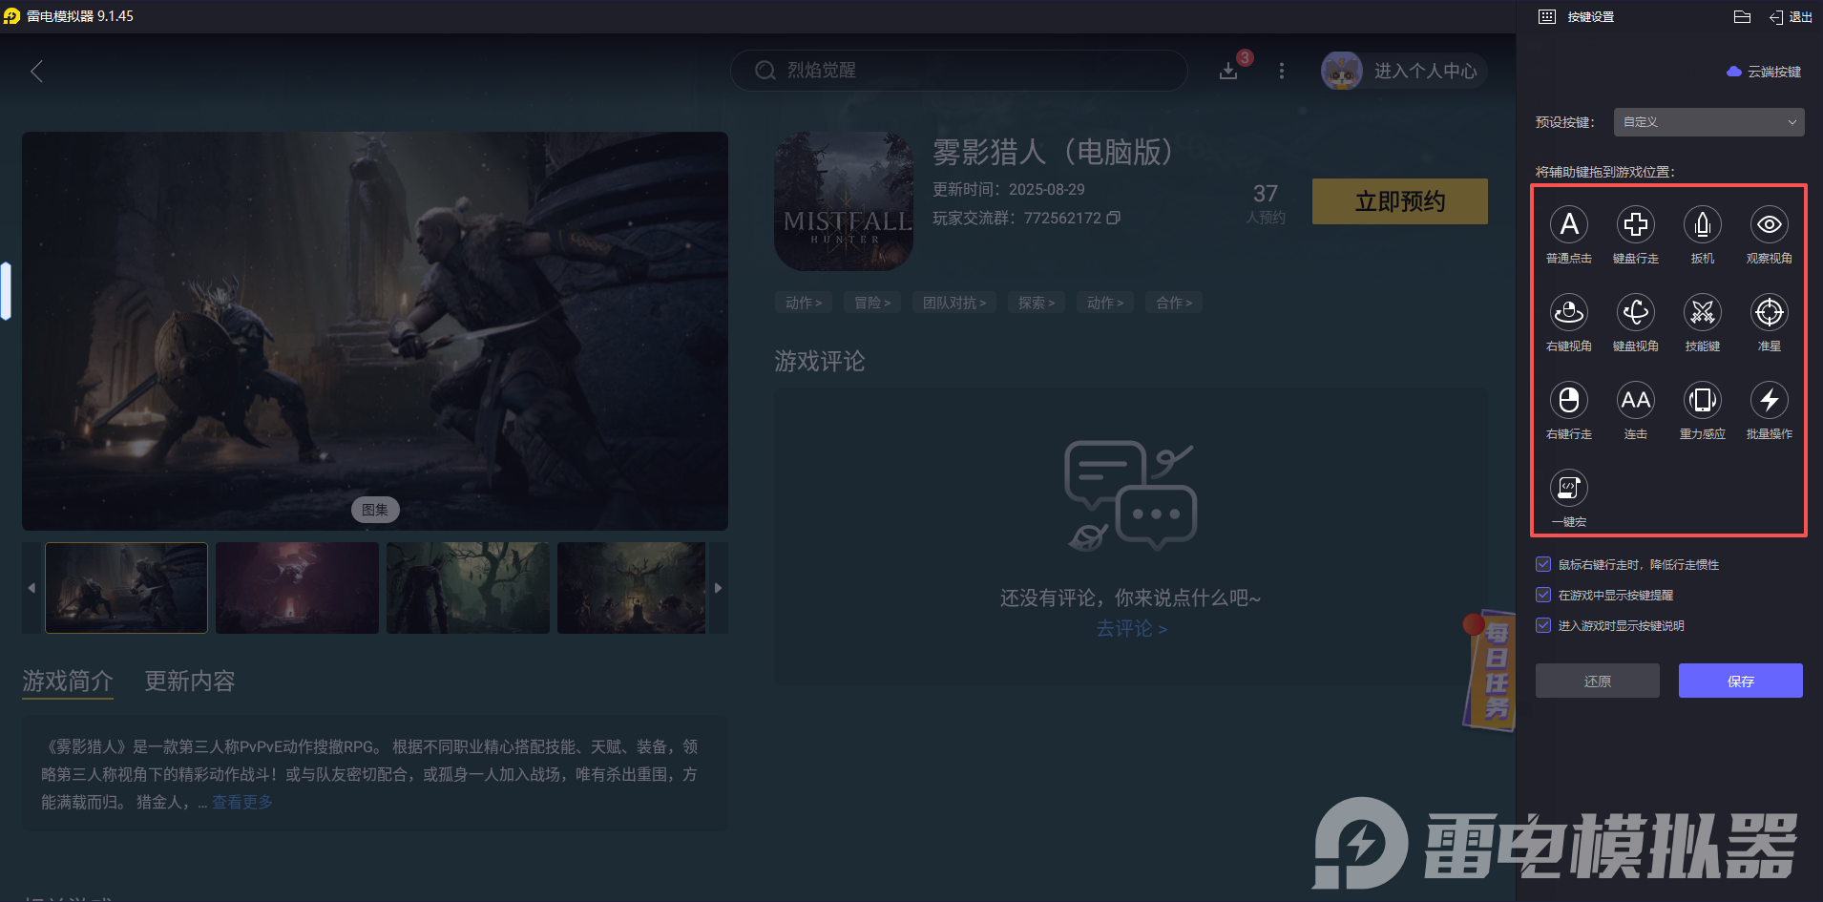Toggle 在游戏中显示按键提醒 checkbox
This screenshot has height=902, width=1823.
pyautogui.click(x=1543, y=595)
